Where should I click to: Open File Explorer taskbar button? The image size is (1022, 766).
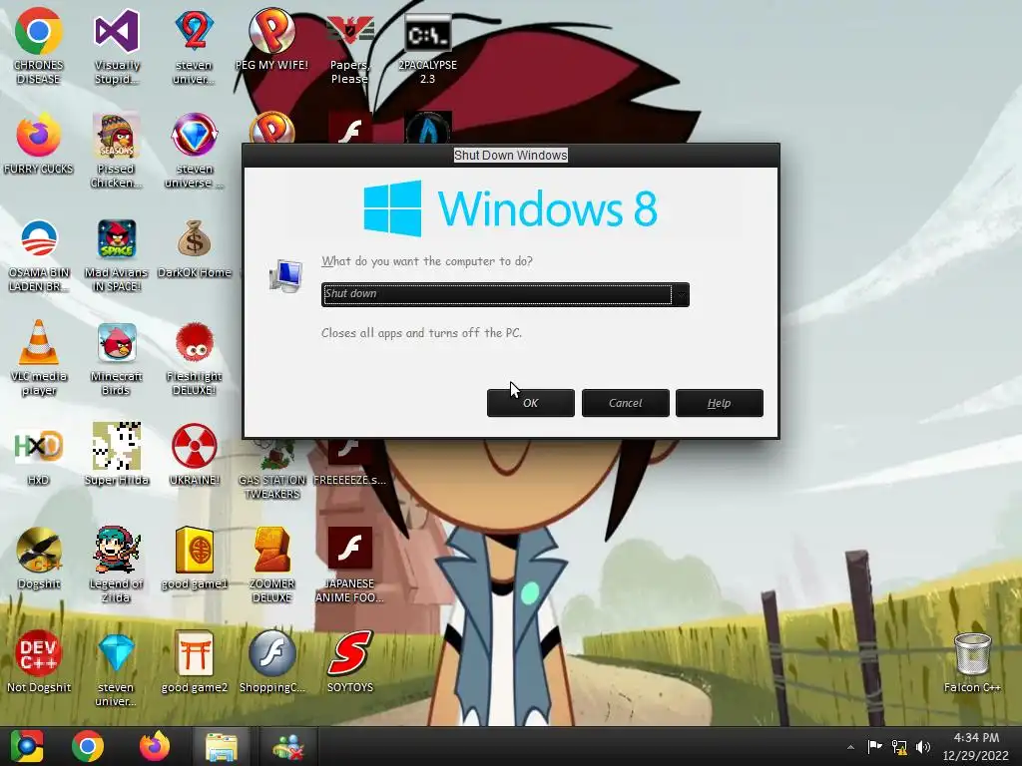coord(222,746)
